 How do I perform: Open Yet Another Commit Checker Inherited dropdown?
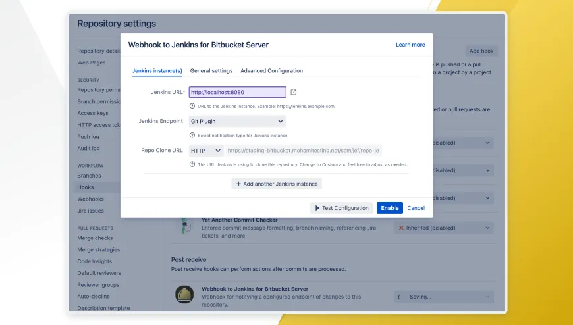(443, 228)
